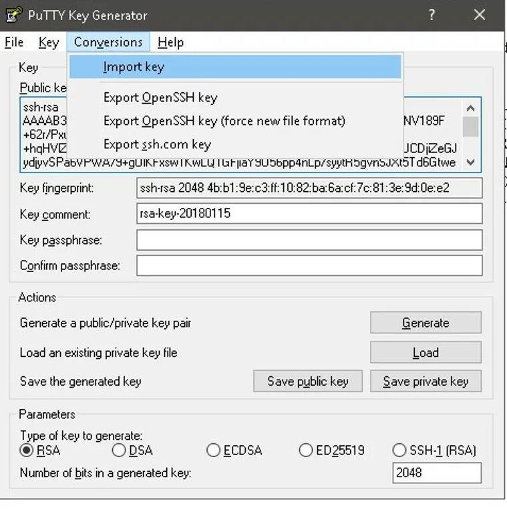Open the File menu

pyautogui.click(x=14, y=42)
